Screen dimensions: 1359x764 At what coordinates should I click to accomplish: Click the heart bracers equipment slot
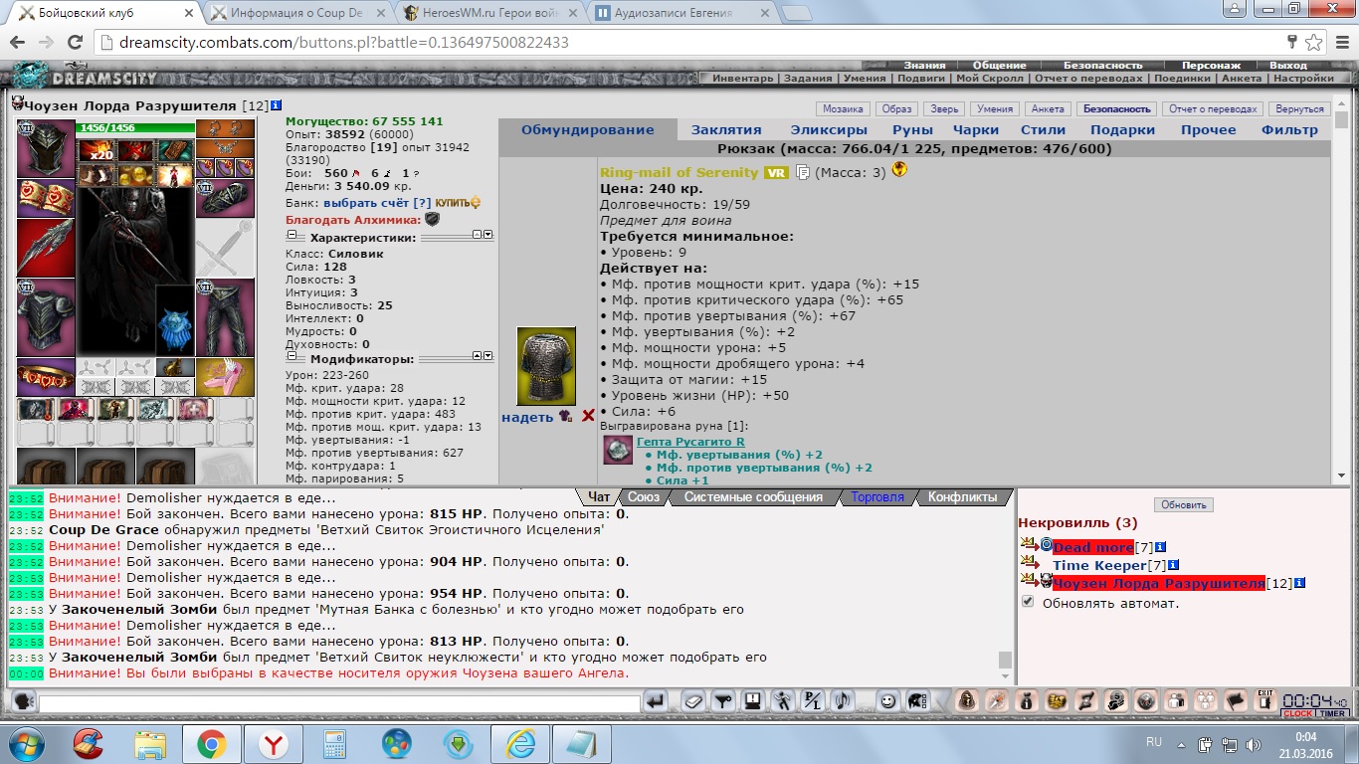(x=46, y=198)
